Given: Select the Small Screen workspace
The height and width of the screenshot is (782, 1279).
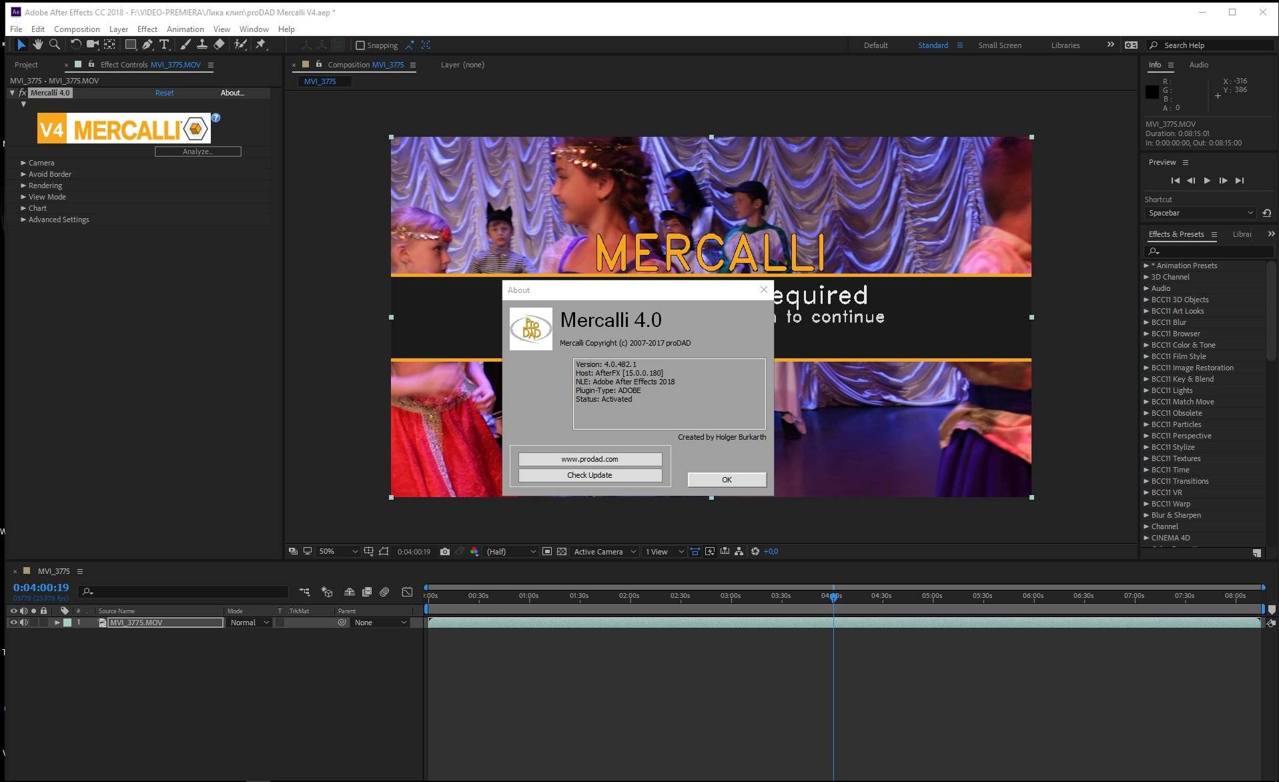Looking at the screenshot, I should tap(999, 45).
